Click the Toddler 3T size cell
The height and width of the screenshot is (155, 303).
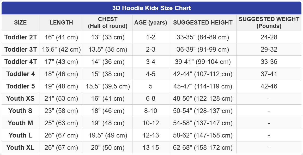pyautogui.click(x=21, y=50)
